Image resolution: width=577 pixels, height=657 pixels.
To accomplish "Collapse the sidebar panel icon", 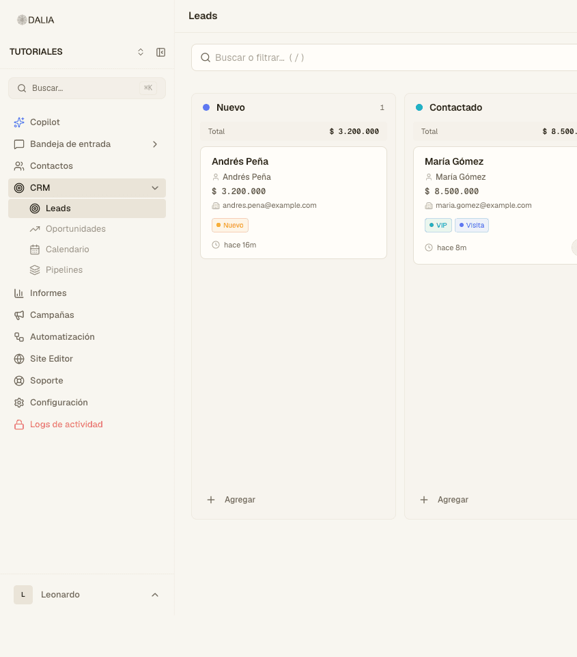I will [x=160, y=52].
